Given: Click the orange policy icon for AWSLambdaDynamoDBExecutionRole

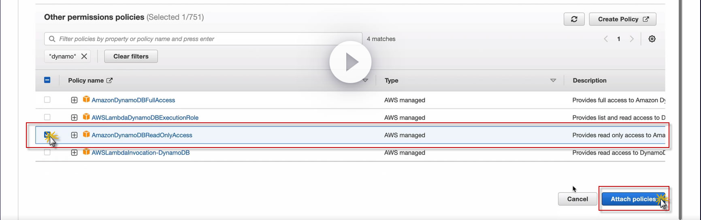Looking at the screenshot, I should 86,117.
